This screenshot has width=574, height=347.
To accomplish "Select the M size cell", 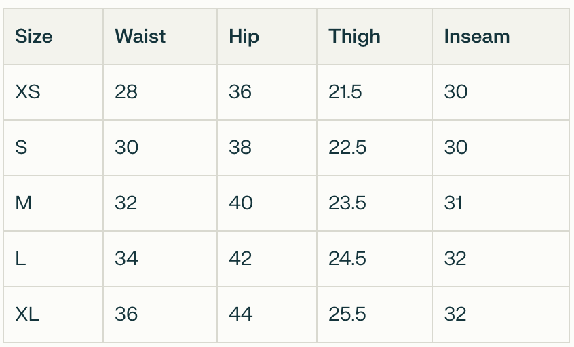I will (24, 203).
